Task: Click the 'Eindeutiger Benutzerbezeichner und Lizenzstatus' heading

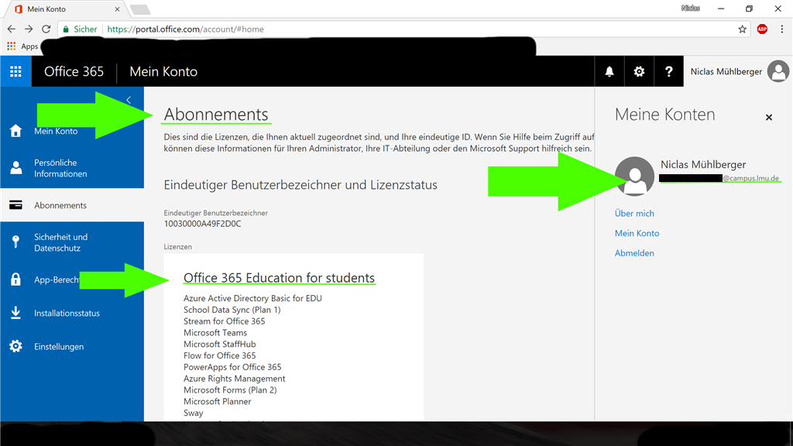Action: click(300, 185)
